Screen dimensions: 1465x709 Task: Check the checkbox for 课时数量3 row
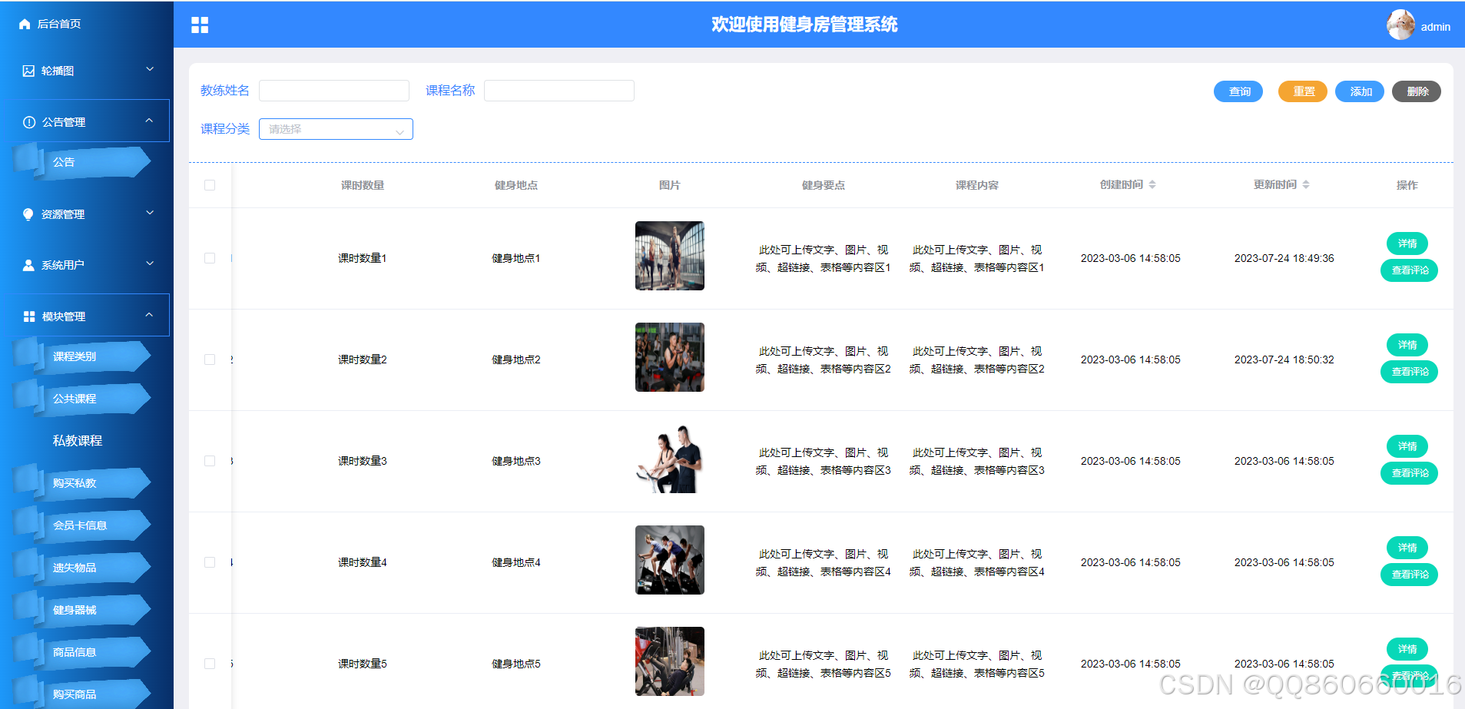click(x=210, y=460)
